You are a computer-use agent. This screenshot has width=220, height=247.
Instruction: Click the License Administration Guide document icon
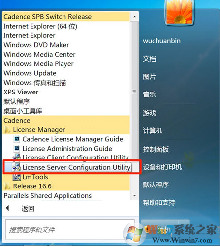[17, 149]
